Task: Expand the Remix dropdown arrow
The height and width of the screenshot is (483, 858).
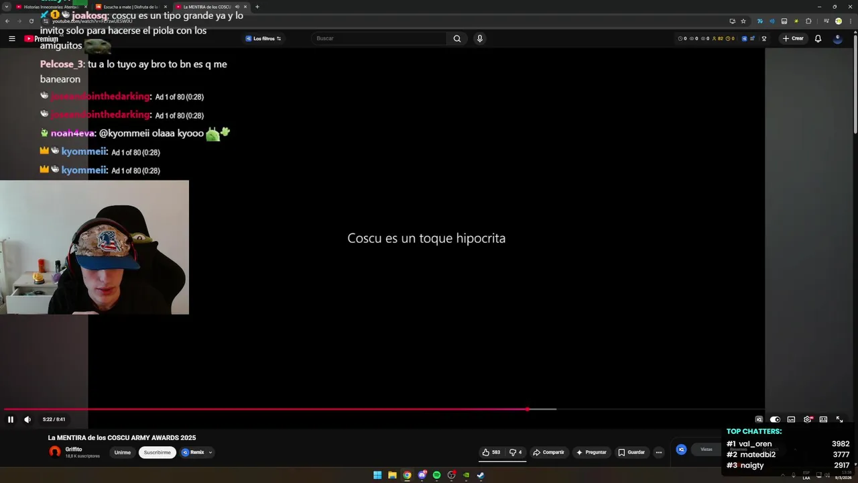Action: click(x=210, y=452)
